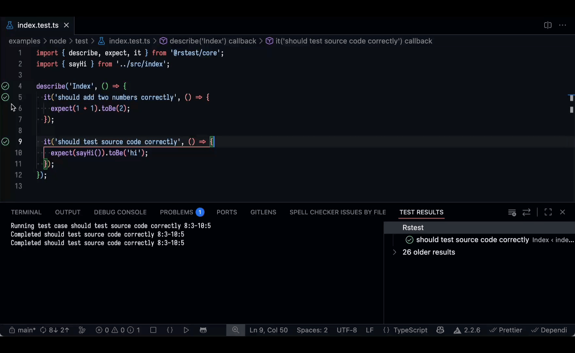Synchronize changes via the 8↓ 2↑ icon
575x353 pixels.
pos(54,330)
